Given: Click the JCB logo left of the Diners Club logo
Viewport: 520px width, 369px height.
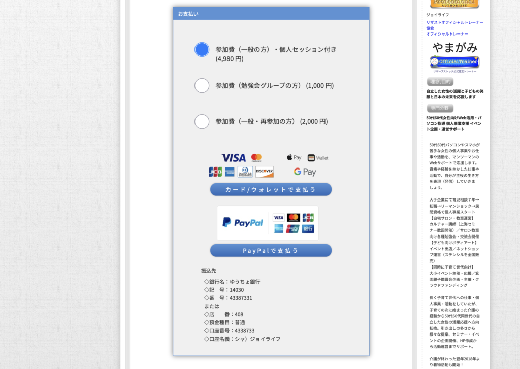Looking at the screenshot, I should (215, 172).
